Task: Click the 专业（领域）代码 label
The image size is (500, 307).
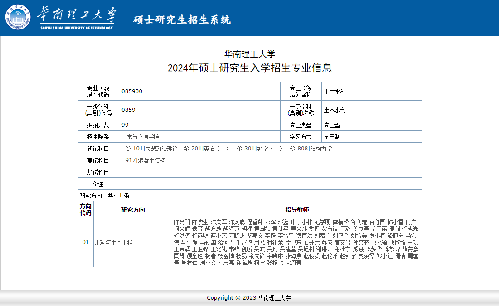Action: (98, 91)
